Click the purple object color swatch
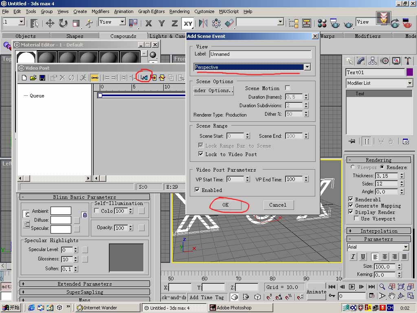The image size is (417, 313). (410, 72)
